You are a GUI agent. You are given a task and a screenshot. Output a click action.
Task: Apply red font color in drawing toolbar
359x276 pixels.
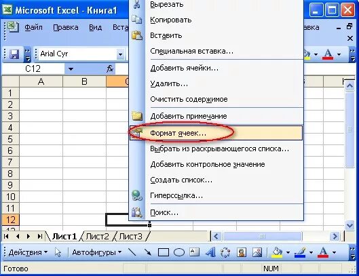pos(323,252)
